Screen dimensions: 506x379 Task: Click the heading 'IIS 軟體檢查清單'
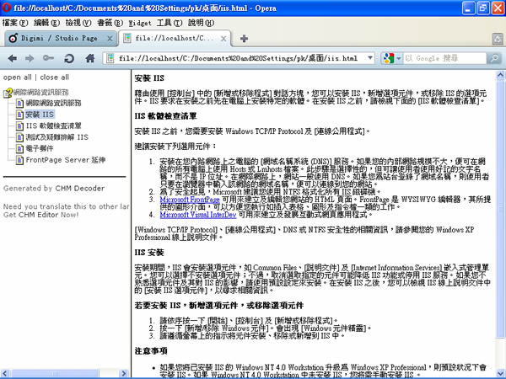click(165, 116)
